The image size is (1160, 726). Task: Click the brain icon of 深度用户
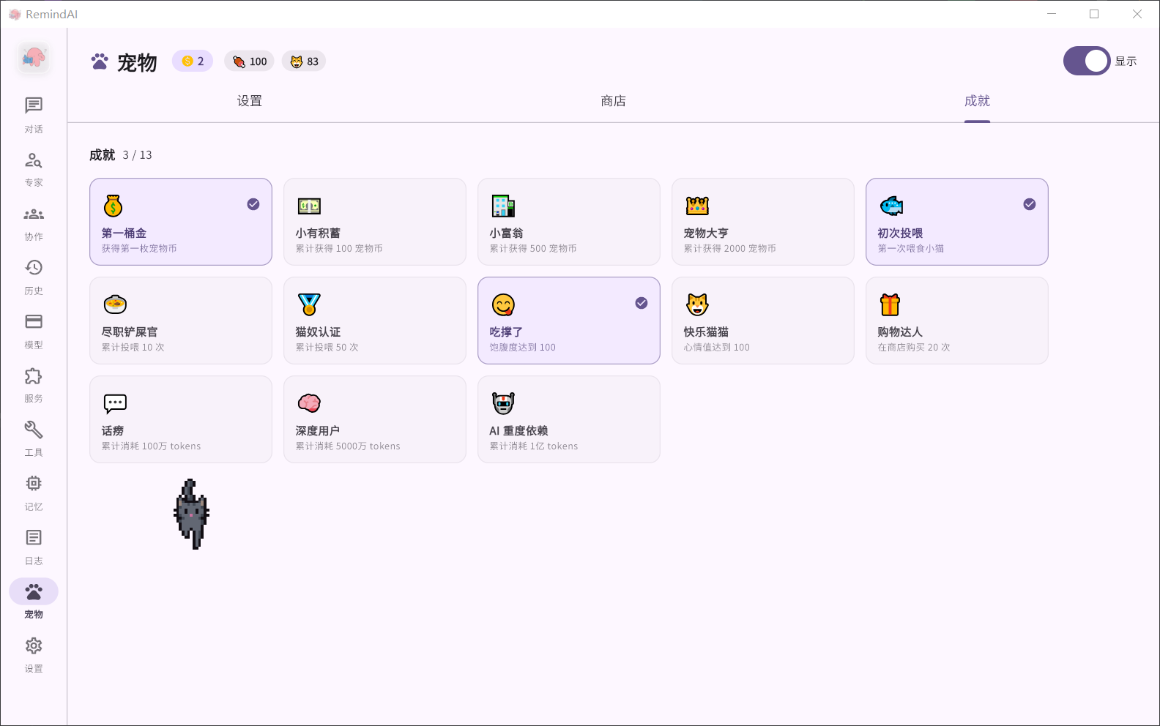coord(309,403)
